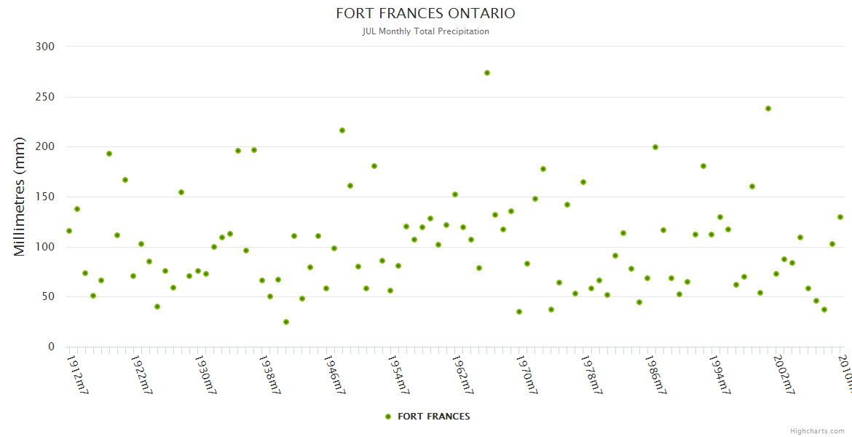Select the 2002m7 x-axis label
852x437 pixels.
click(x=784, y=374)
